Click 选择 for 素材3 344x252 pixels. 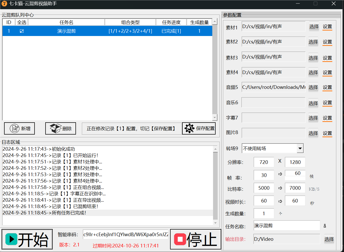click(x=313, y=58)
